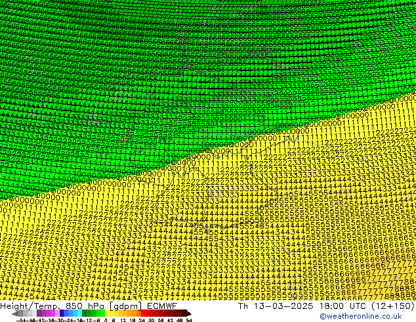Viewport: 416px width, 322px height.
Task: Click the cyan swatch in the legend
Action: tap(79, 313)
